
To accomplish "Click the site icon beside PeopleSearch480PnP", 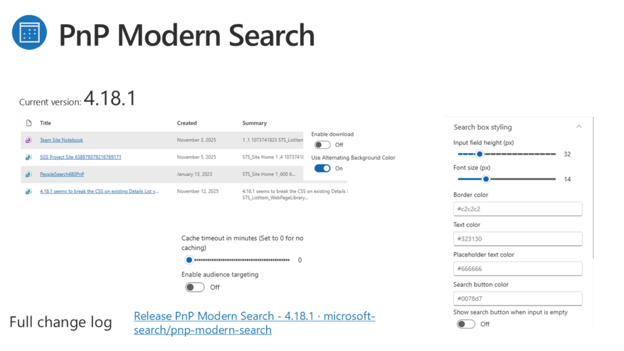I will (x=29, y=174).
